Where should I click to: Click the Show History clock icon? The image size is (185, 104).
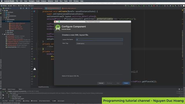(x=165, y=6)
